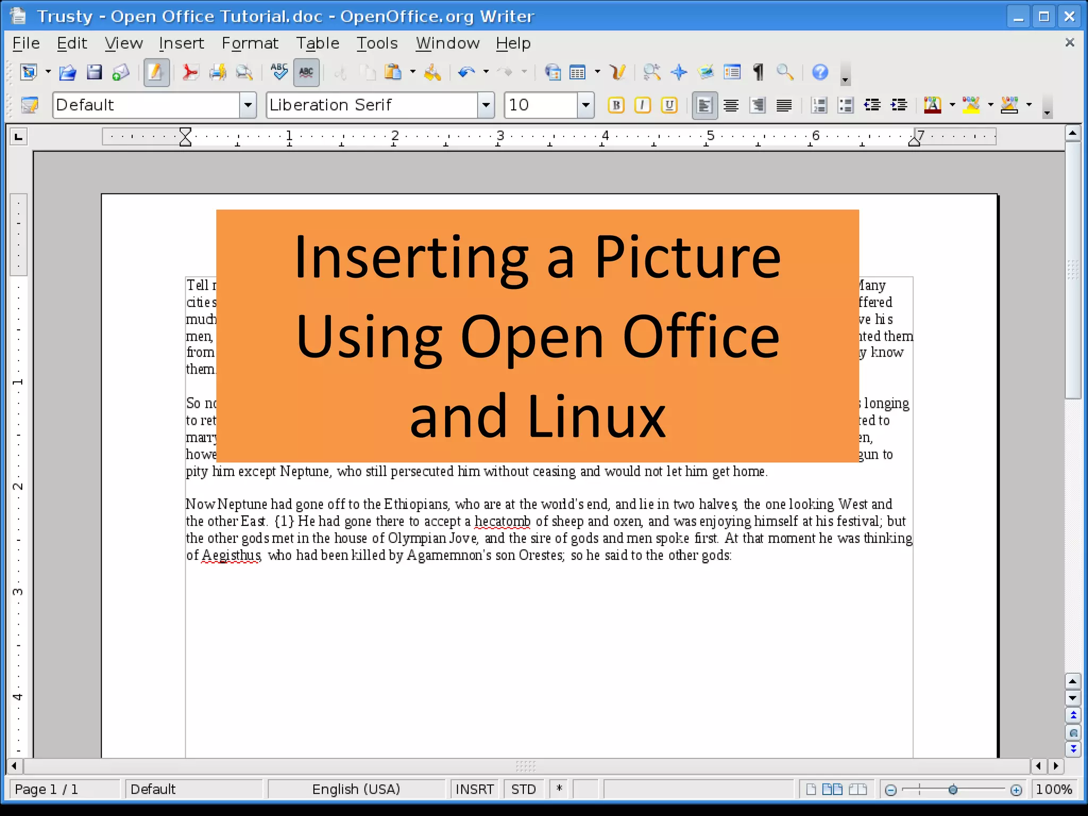Open a file with the Open icon

(x=67, y=72)
